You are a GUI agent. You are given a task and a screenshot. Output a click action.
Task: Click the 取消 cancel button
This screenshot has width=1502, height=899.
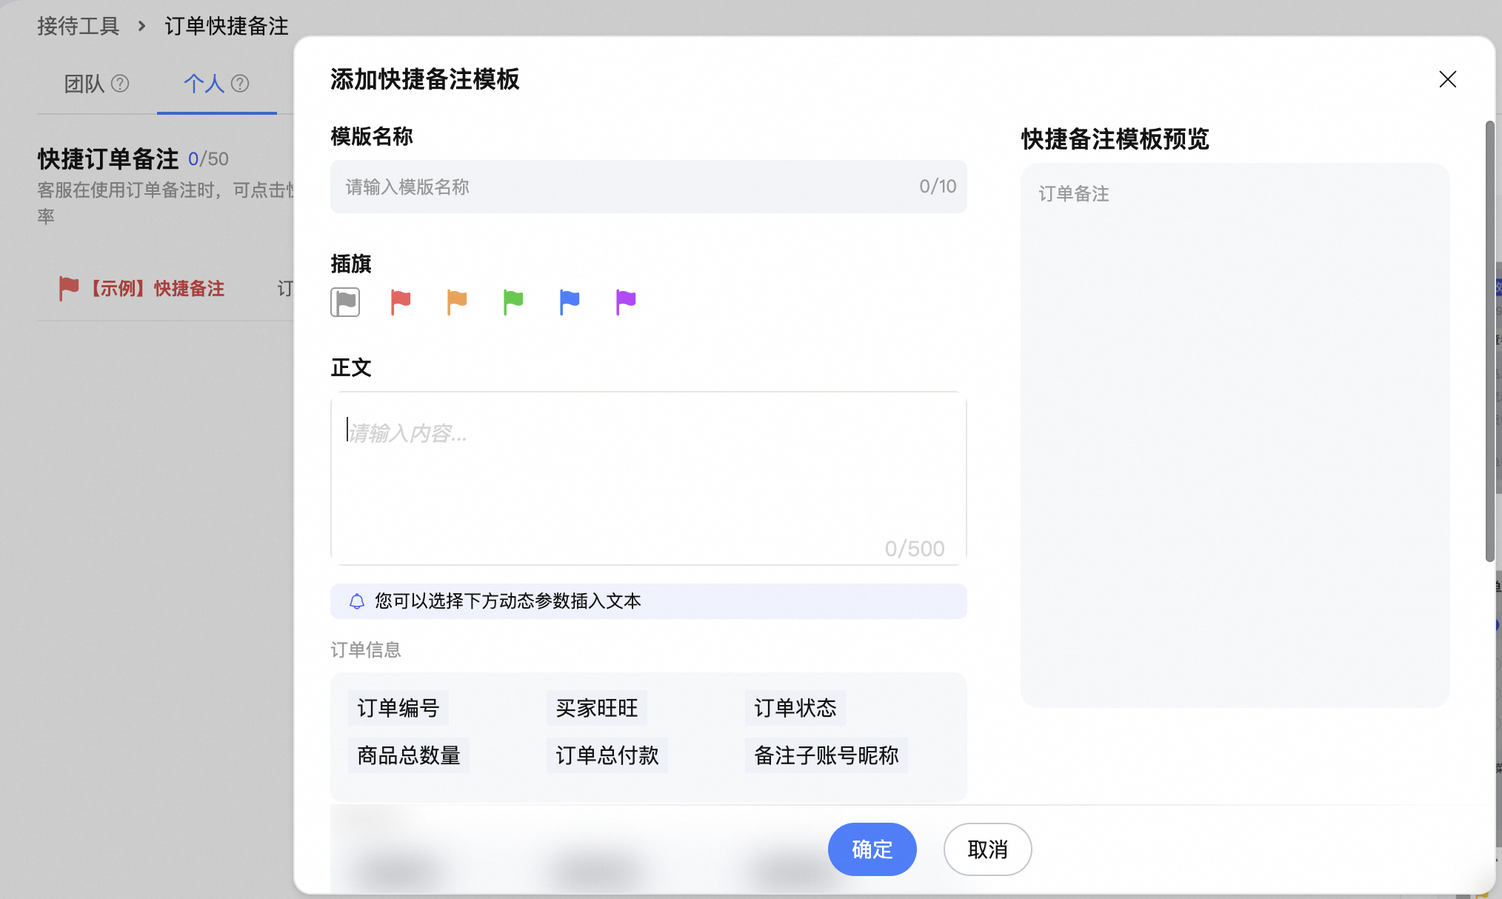click(x=987, y=849)
